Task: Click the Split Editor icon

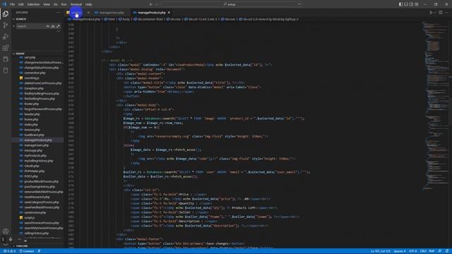Action: [441, 13]
